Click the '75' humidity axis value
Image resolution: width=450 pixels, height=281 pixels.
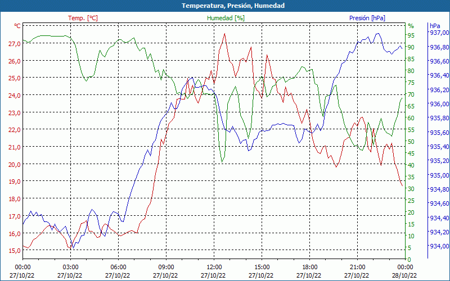pyautogui.click(x=411, y=83)
